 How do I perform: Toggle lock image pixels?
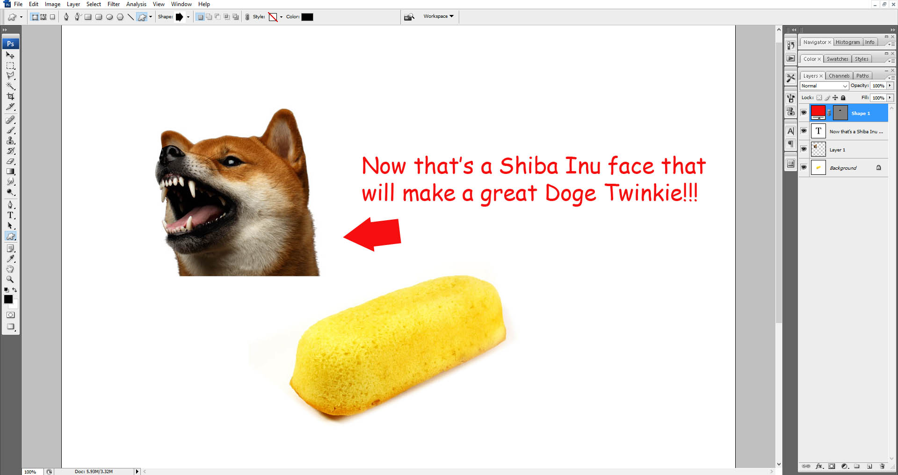pos(827,98)
